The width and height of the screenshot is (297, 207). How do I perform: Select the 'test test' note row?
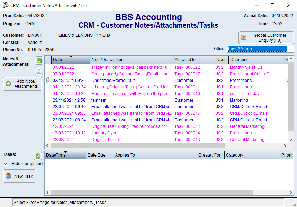[99, 100]
